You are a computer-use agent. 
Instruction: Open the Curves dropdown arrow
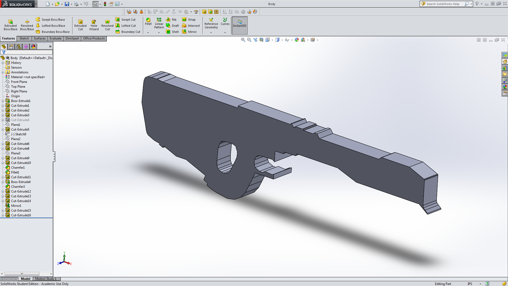pos(225,33)
